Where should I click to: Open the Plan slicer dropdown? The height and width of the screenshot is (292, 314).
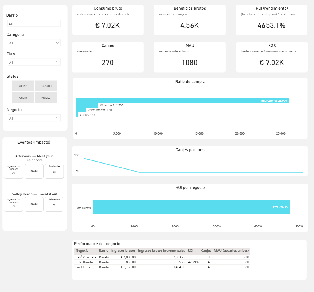click(34, 63)
